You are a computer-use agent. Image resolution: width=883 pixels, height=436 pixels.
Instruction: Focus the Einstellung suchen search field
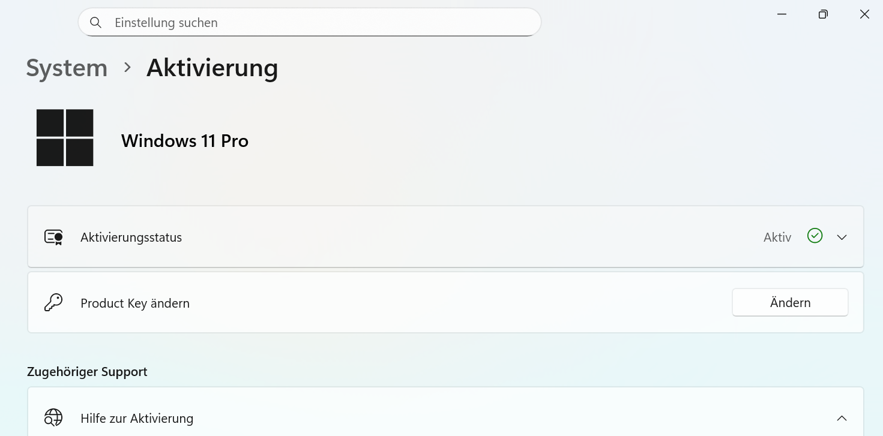tap(310, 22)
